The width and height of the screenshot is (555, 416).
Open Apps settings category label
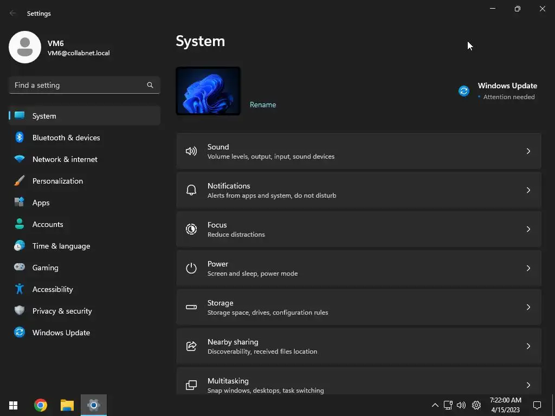(41, 203)
